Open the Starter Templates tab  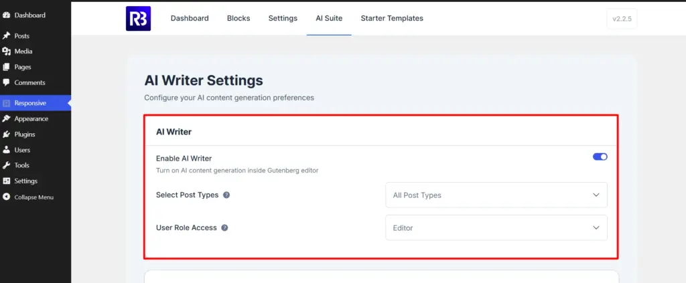[392, 18]
